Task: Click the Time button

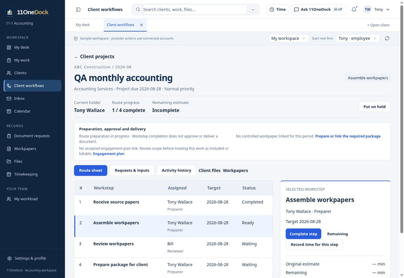Action: point(278,10)
